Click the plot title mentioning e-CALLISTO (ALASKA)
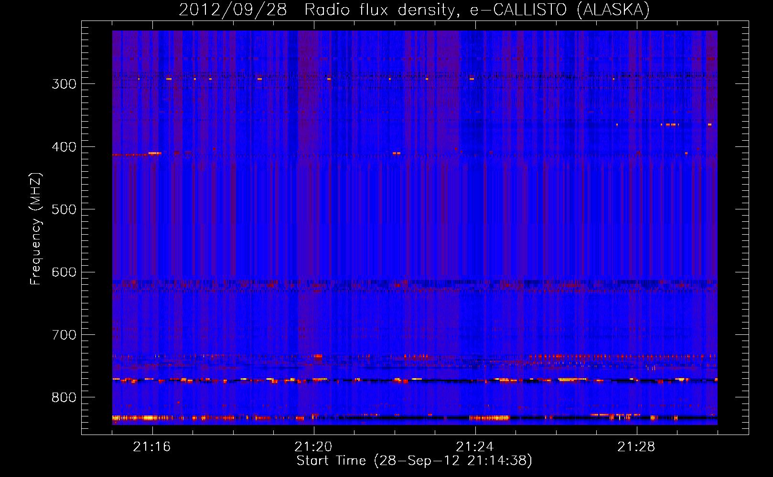Image resolution: width=773 pixels, height=477 pixels. (414, 10)
